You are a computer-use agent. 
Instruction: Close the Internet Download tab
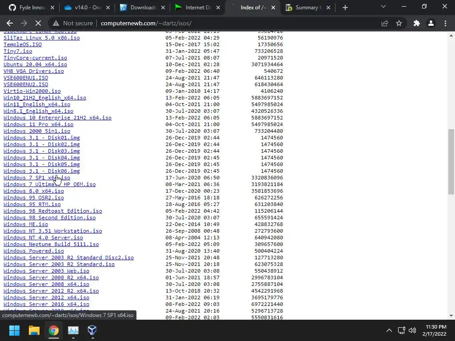point(218,8)
